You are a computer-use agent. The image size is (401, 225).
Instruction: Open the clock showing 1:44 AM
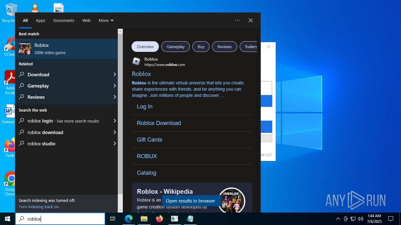[x=374, y=219]
